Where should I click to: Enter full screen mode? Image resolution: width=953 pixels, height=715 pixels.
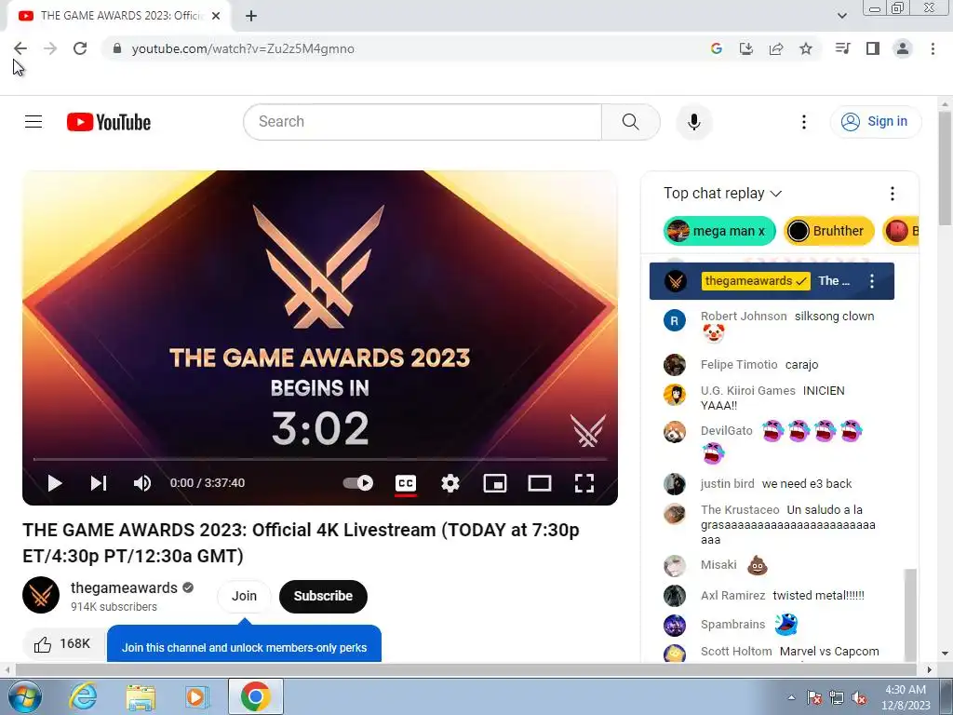(x=584, y=483)
